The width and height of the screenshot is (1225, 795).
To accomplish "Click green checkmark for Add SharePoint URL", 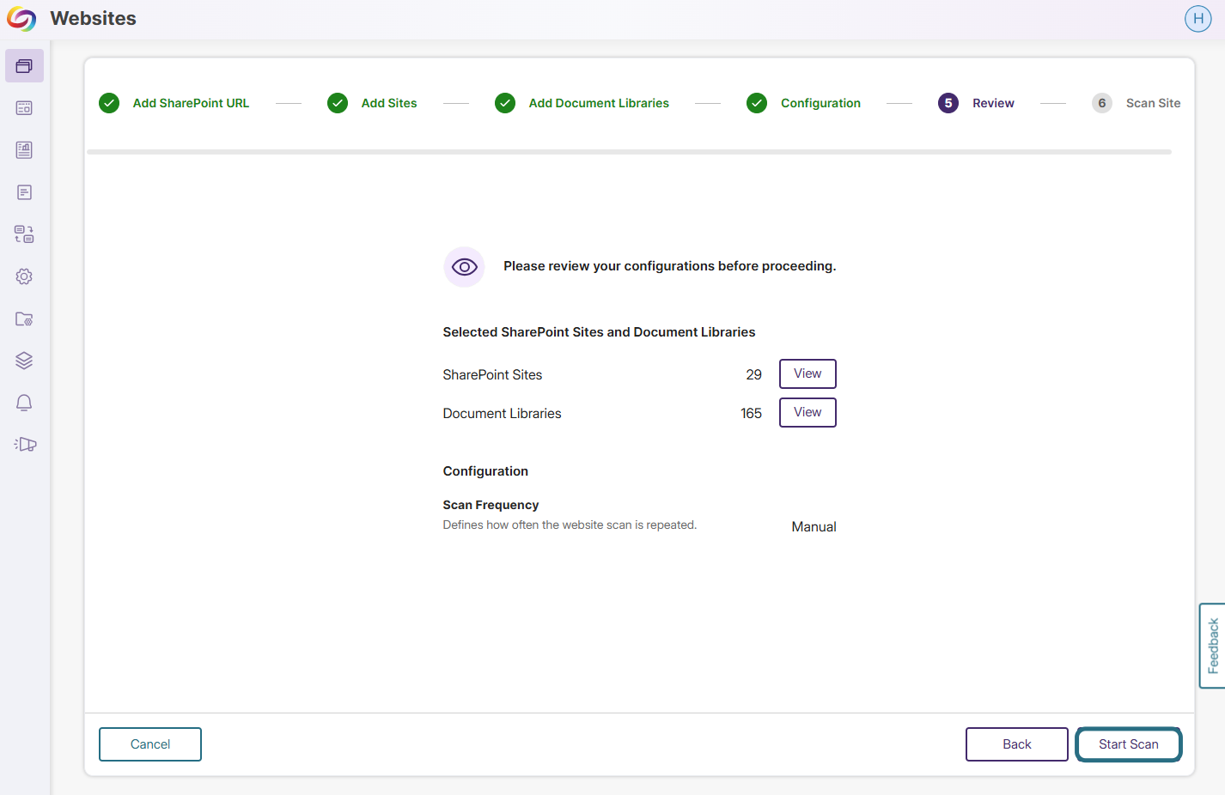I will [x=109, y=103].
